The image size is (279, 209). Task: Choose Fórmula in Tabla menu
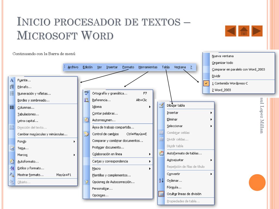coord(174,187)
